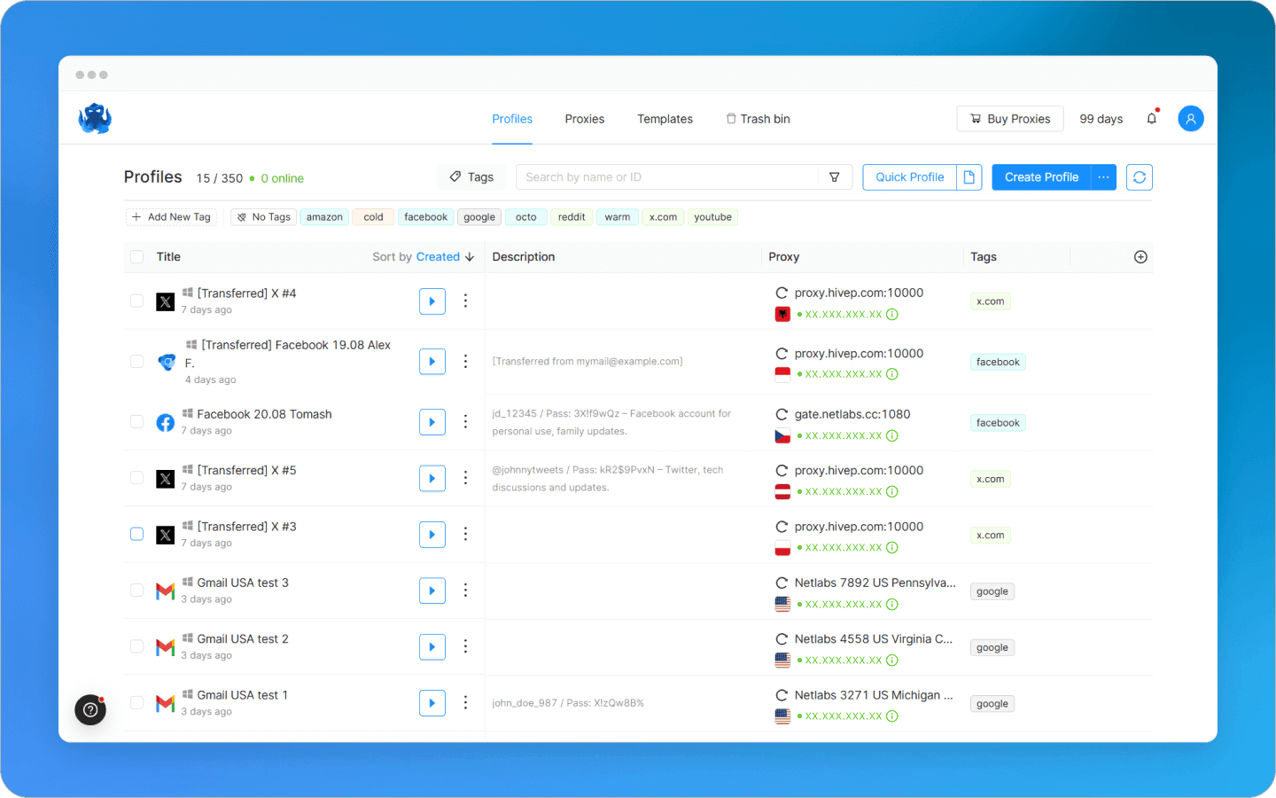Open the Tags filter button
1276x798 pixels.
tap(471, 177)
